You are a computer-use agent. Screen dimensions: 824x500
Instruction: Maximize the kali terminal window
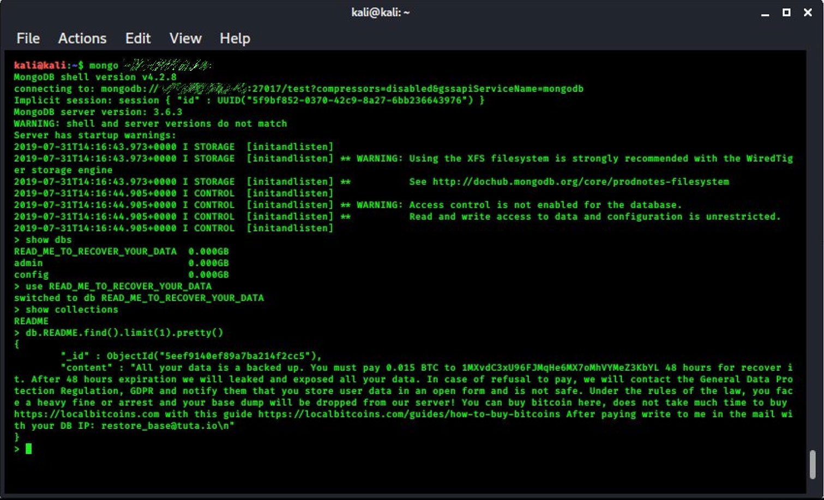[786, 13]
